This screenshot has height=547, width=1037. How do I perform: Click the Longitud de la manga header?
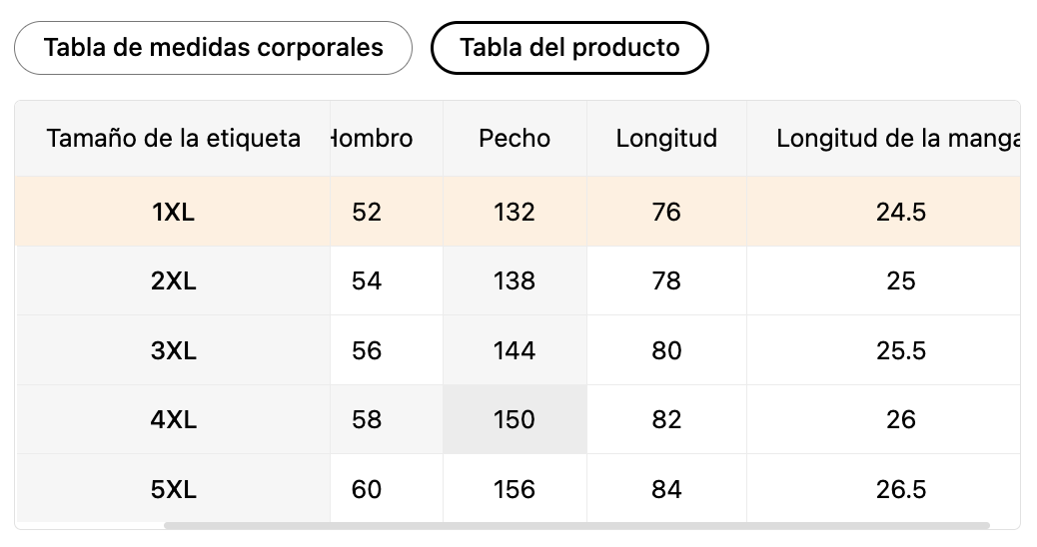coord(897,139)
